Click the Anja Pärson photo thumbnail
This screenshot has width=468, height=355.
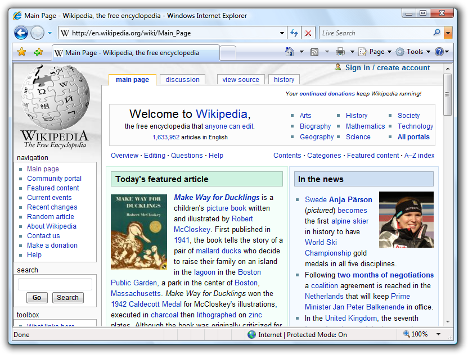(x=406, y=220)
